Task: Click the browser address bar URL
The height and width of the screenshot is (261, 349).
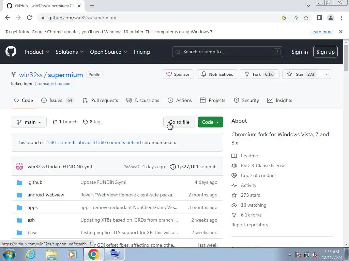Action: (x=82, y=18)
